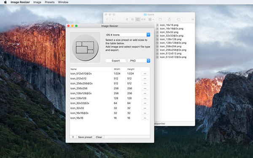Remove the icon_128x128 row with minus button

click(145, 98)
